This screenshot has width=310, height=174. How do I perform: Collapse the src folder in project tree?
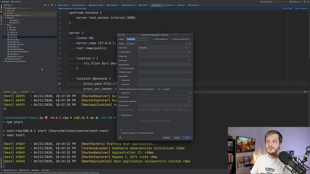coord(6,25)
